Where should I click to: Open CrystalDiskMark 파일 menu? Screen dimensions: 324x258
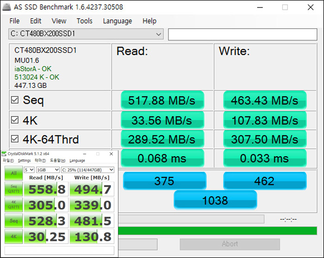[x=8, y=160]
